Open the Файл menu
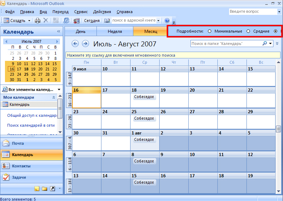Viewport: 283px width, 201px height. (10, 12)
